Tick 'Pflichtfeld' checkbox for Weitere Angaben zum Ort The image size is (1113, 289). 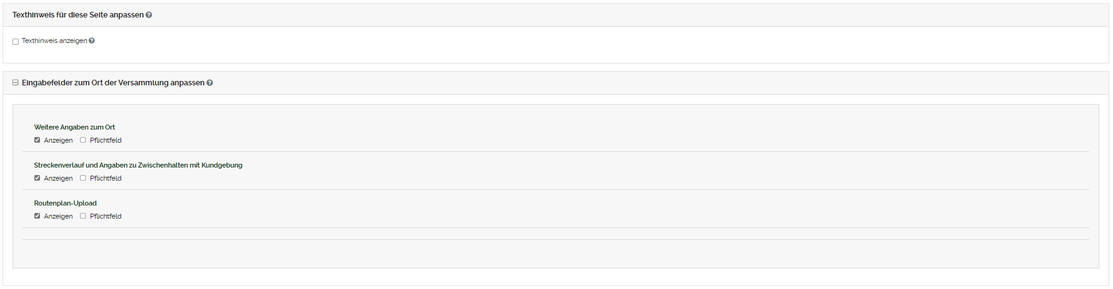pyautogui.click(x=83, y=140)
